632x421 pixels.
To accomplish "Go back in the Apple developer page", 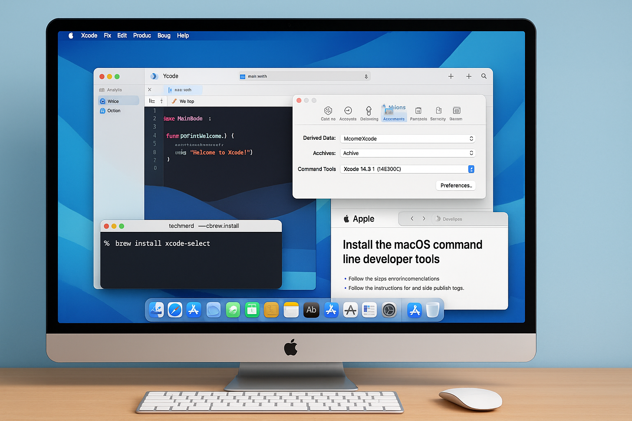I will (x=412, y=219).
